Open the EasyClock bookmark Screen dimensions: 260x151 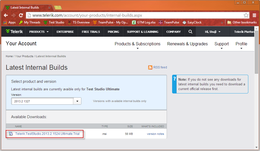192,22
